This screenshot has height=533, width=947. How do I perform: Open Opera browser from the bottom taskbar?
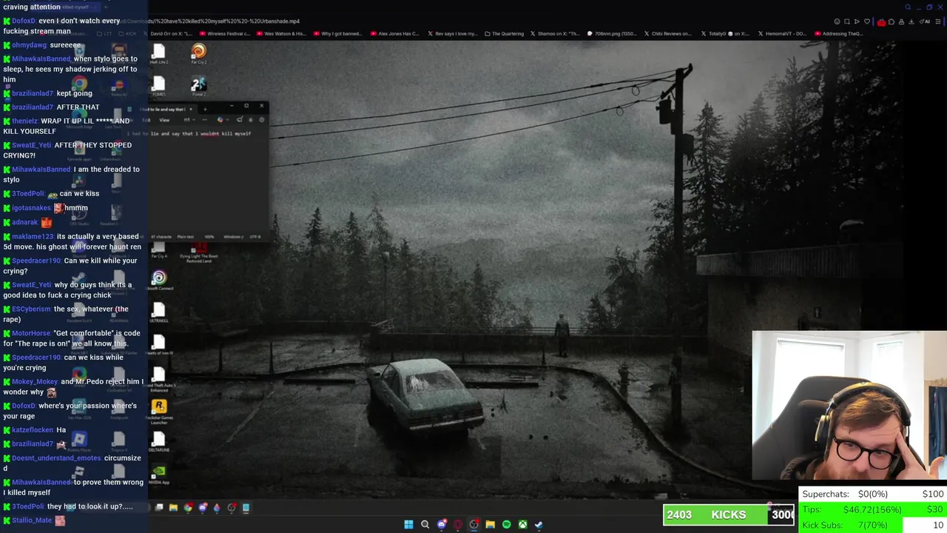[458, 524]
